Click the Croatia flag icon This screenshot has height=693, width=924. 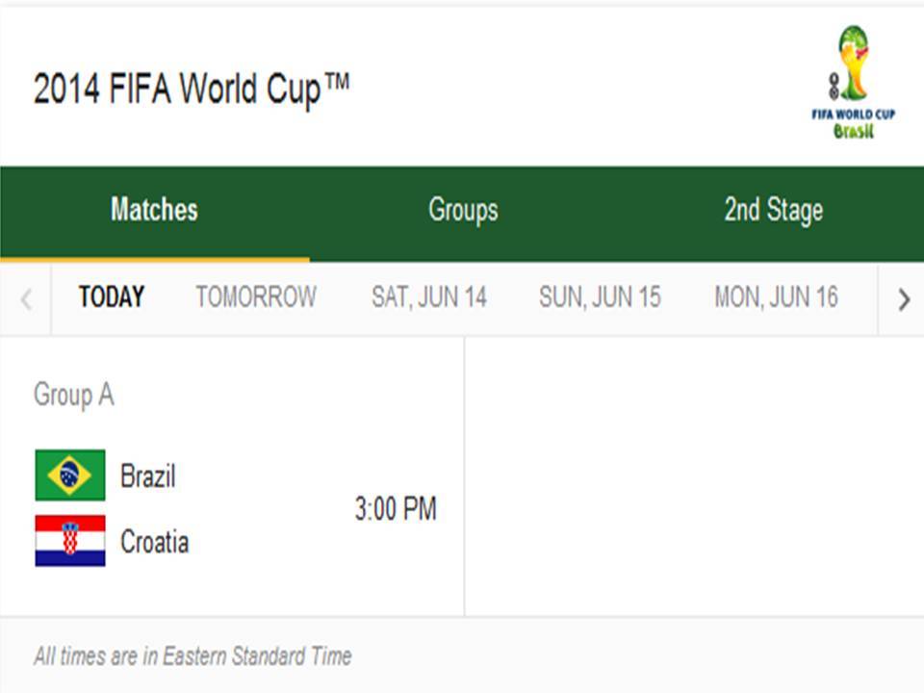tap(70, 541)
